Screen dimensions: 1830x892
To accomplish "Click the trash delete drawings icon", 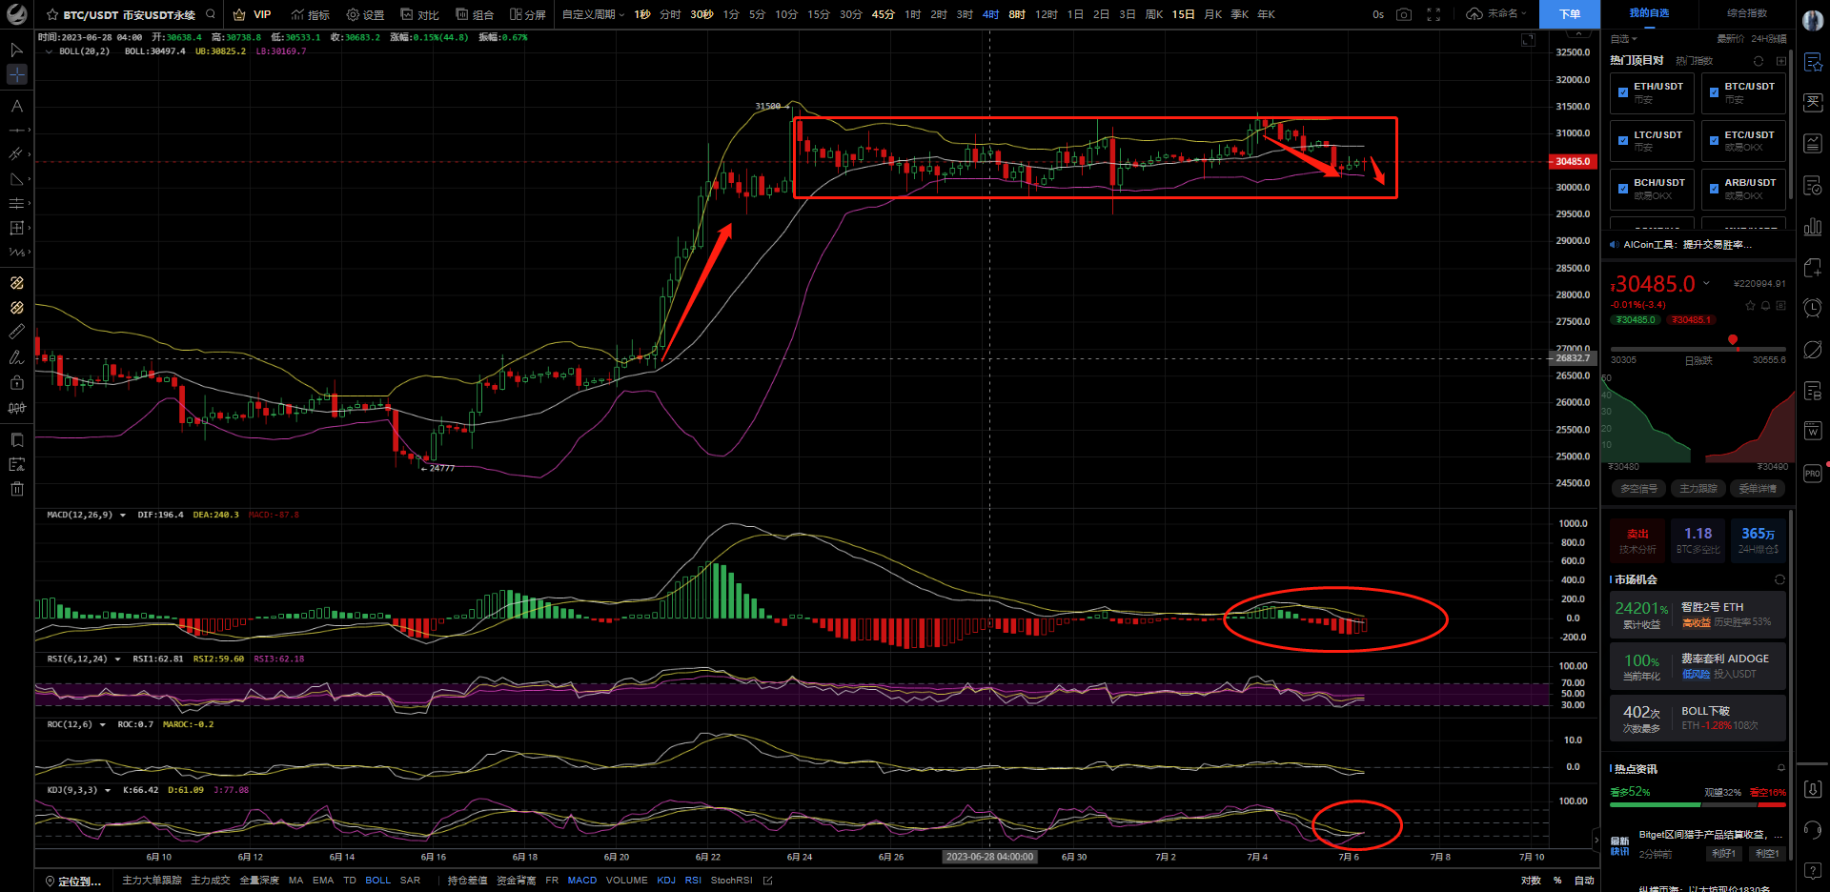I will (16, 489).
